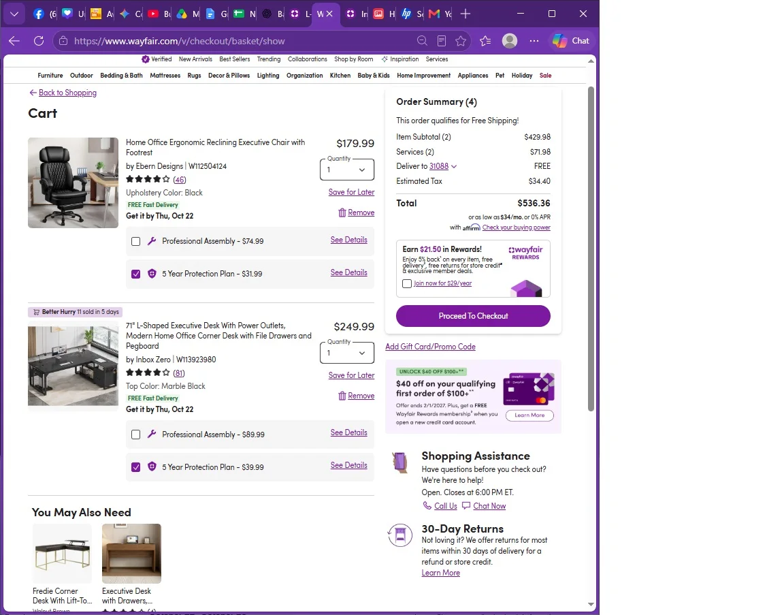Open immersive reader view icon
The width and height of the screenshot is (784, 615).
442,41
